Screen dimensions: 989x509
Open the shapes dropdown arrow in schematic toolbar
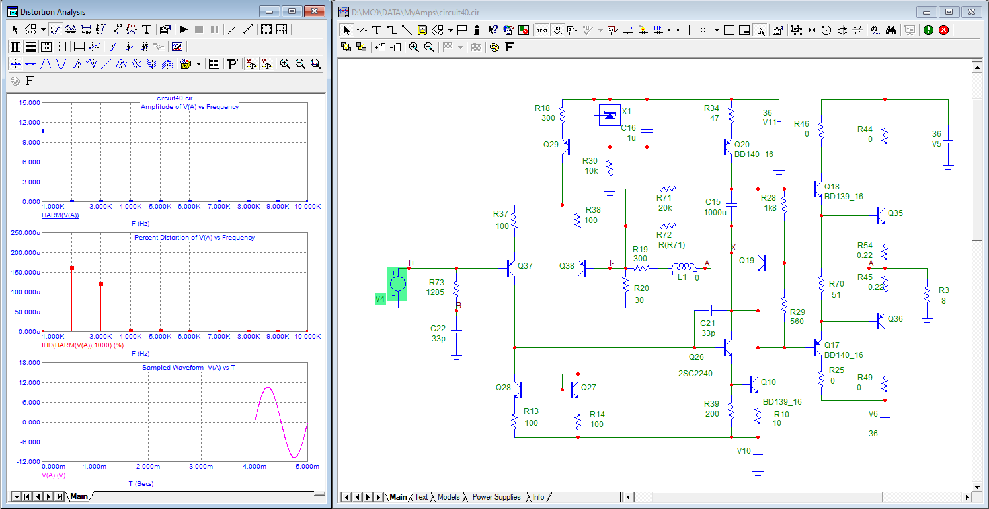[450, 30]
